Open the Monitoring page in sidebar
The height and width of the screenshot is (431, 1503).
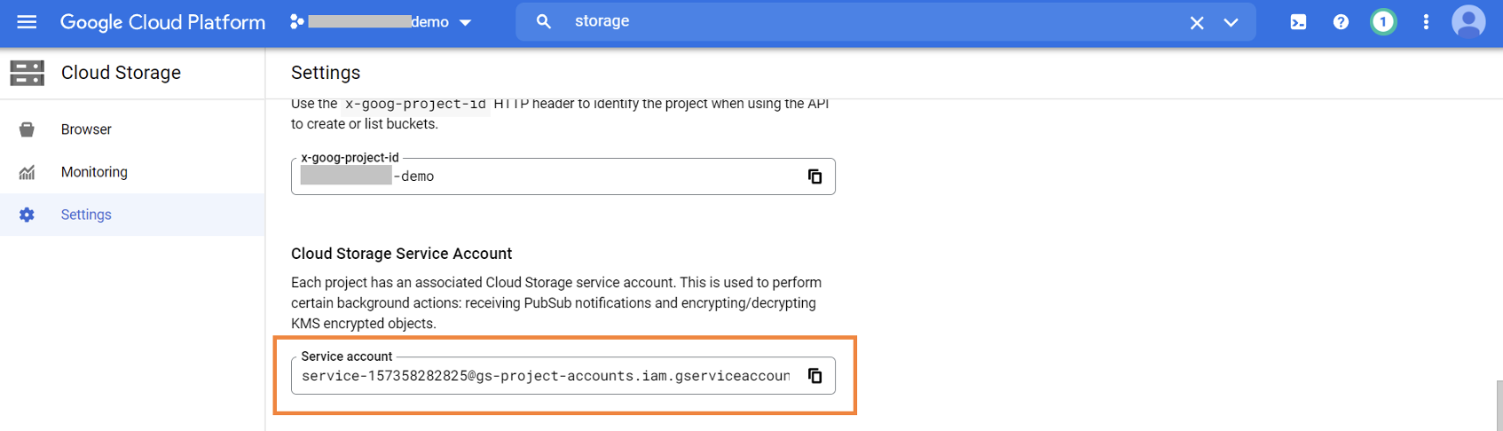tap(94, 172)
